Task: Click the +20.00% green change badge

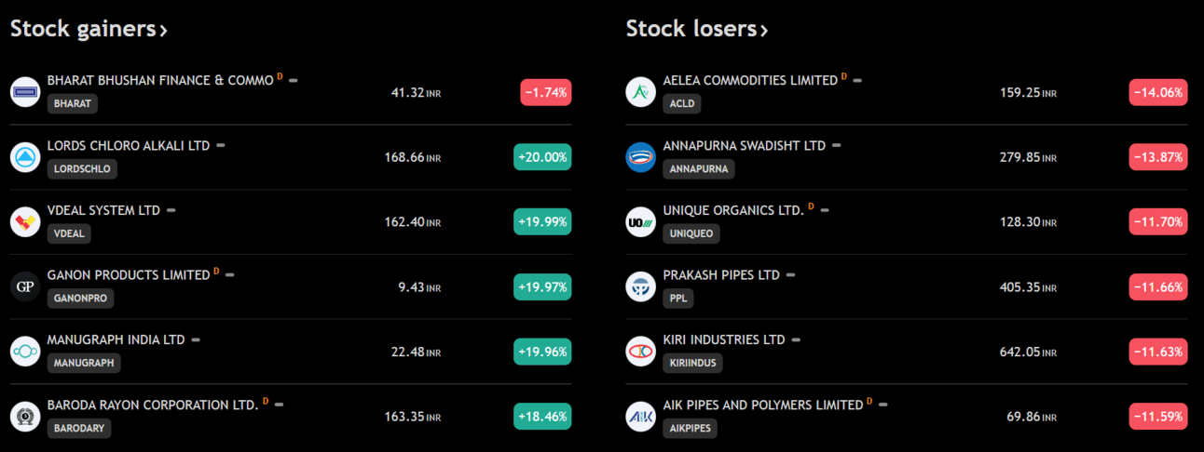Action: 542,157
